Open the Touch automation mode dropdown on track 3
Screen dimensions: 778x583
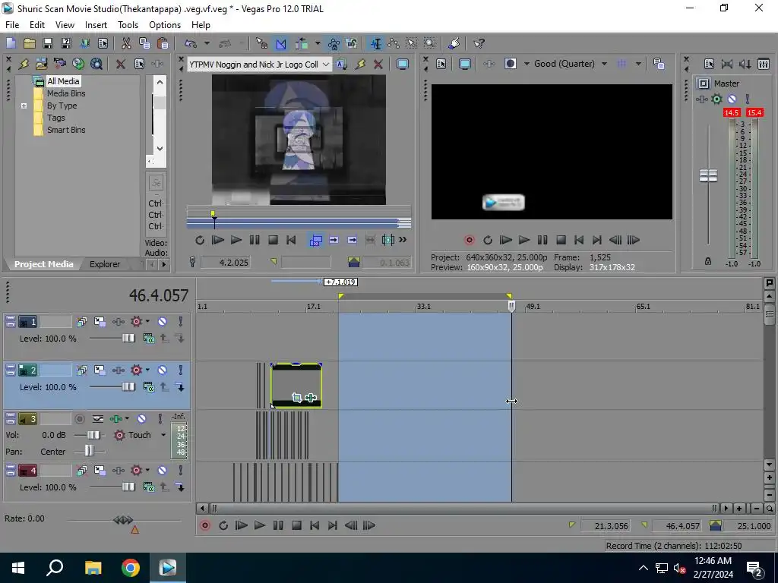tap(163, 435)
